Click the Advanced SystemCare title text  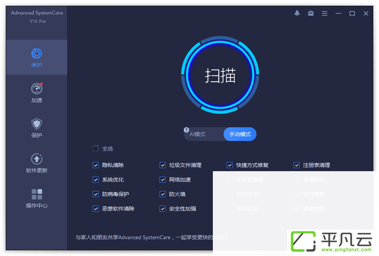(37, 13)
